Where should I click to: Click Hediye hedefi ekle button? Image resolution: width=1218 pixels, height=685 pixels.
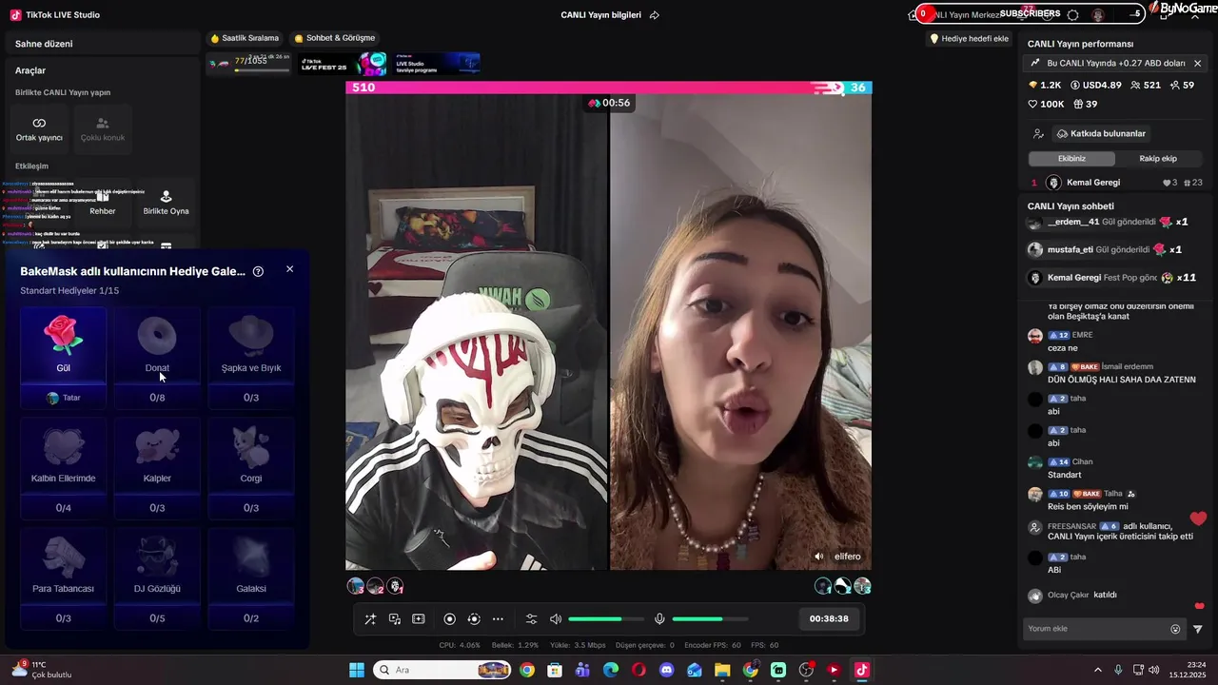(x=969, y=39)
